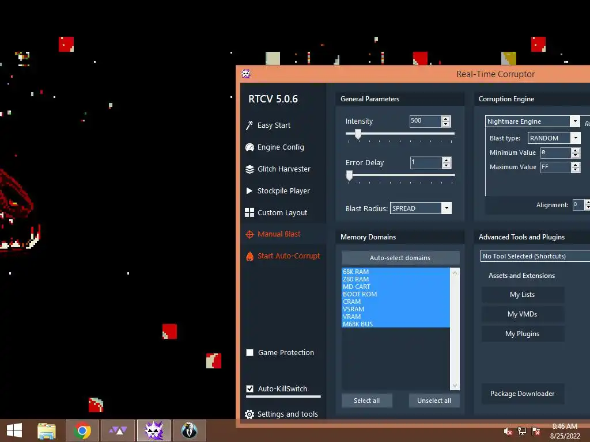Click the Error Delay value field

click(426, 162)
